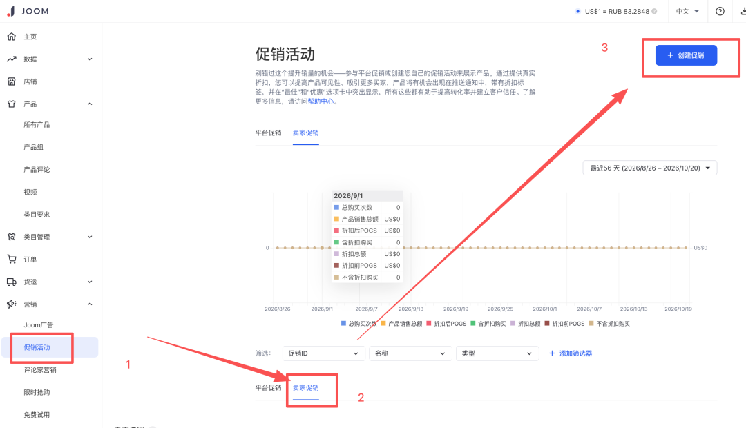Screen dimensions: 746x428
Task: Open 订单 in sidebar
Action: coord(30,259)
